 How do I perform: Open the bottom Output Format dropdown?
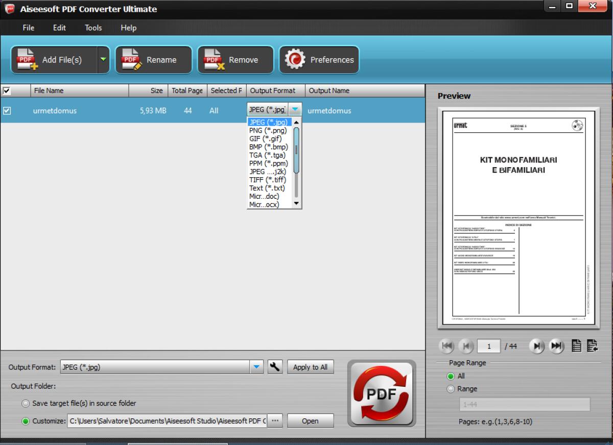click(255, 367)
